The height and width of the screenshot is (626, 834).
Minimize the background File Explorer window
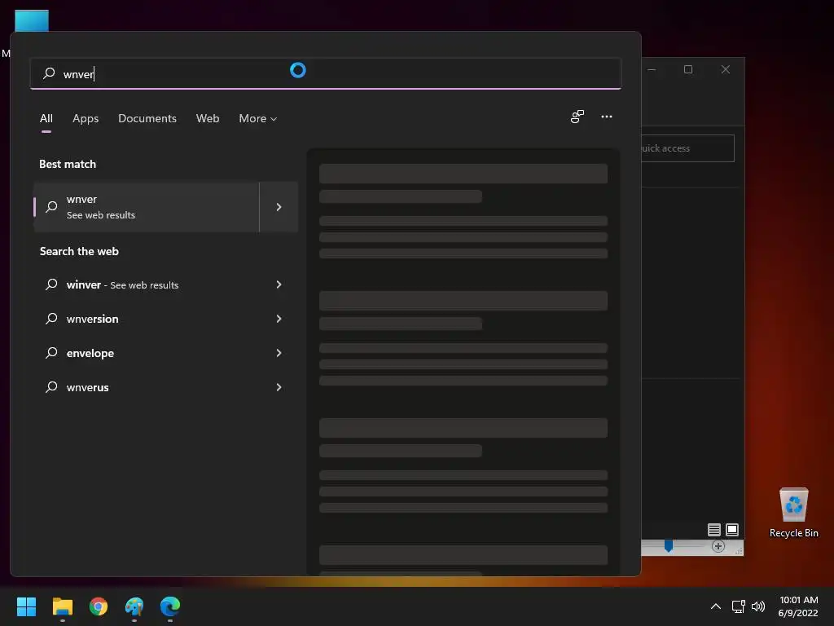pyautogui.click(x=652, y=69)
